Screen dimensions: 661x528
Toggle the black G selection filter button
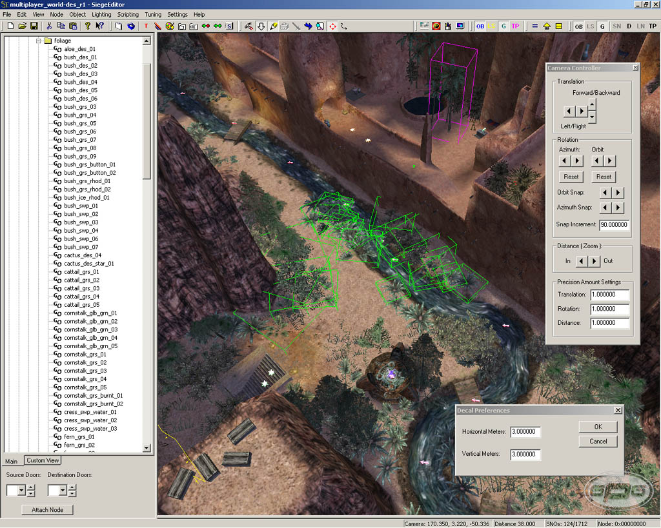[602, 26]
